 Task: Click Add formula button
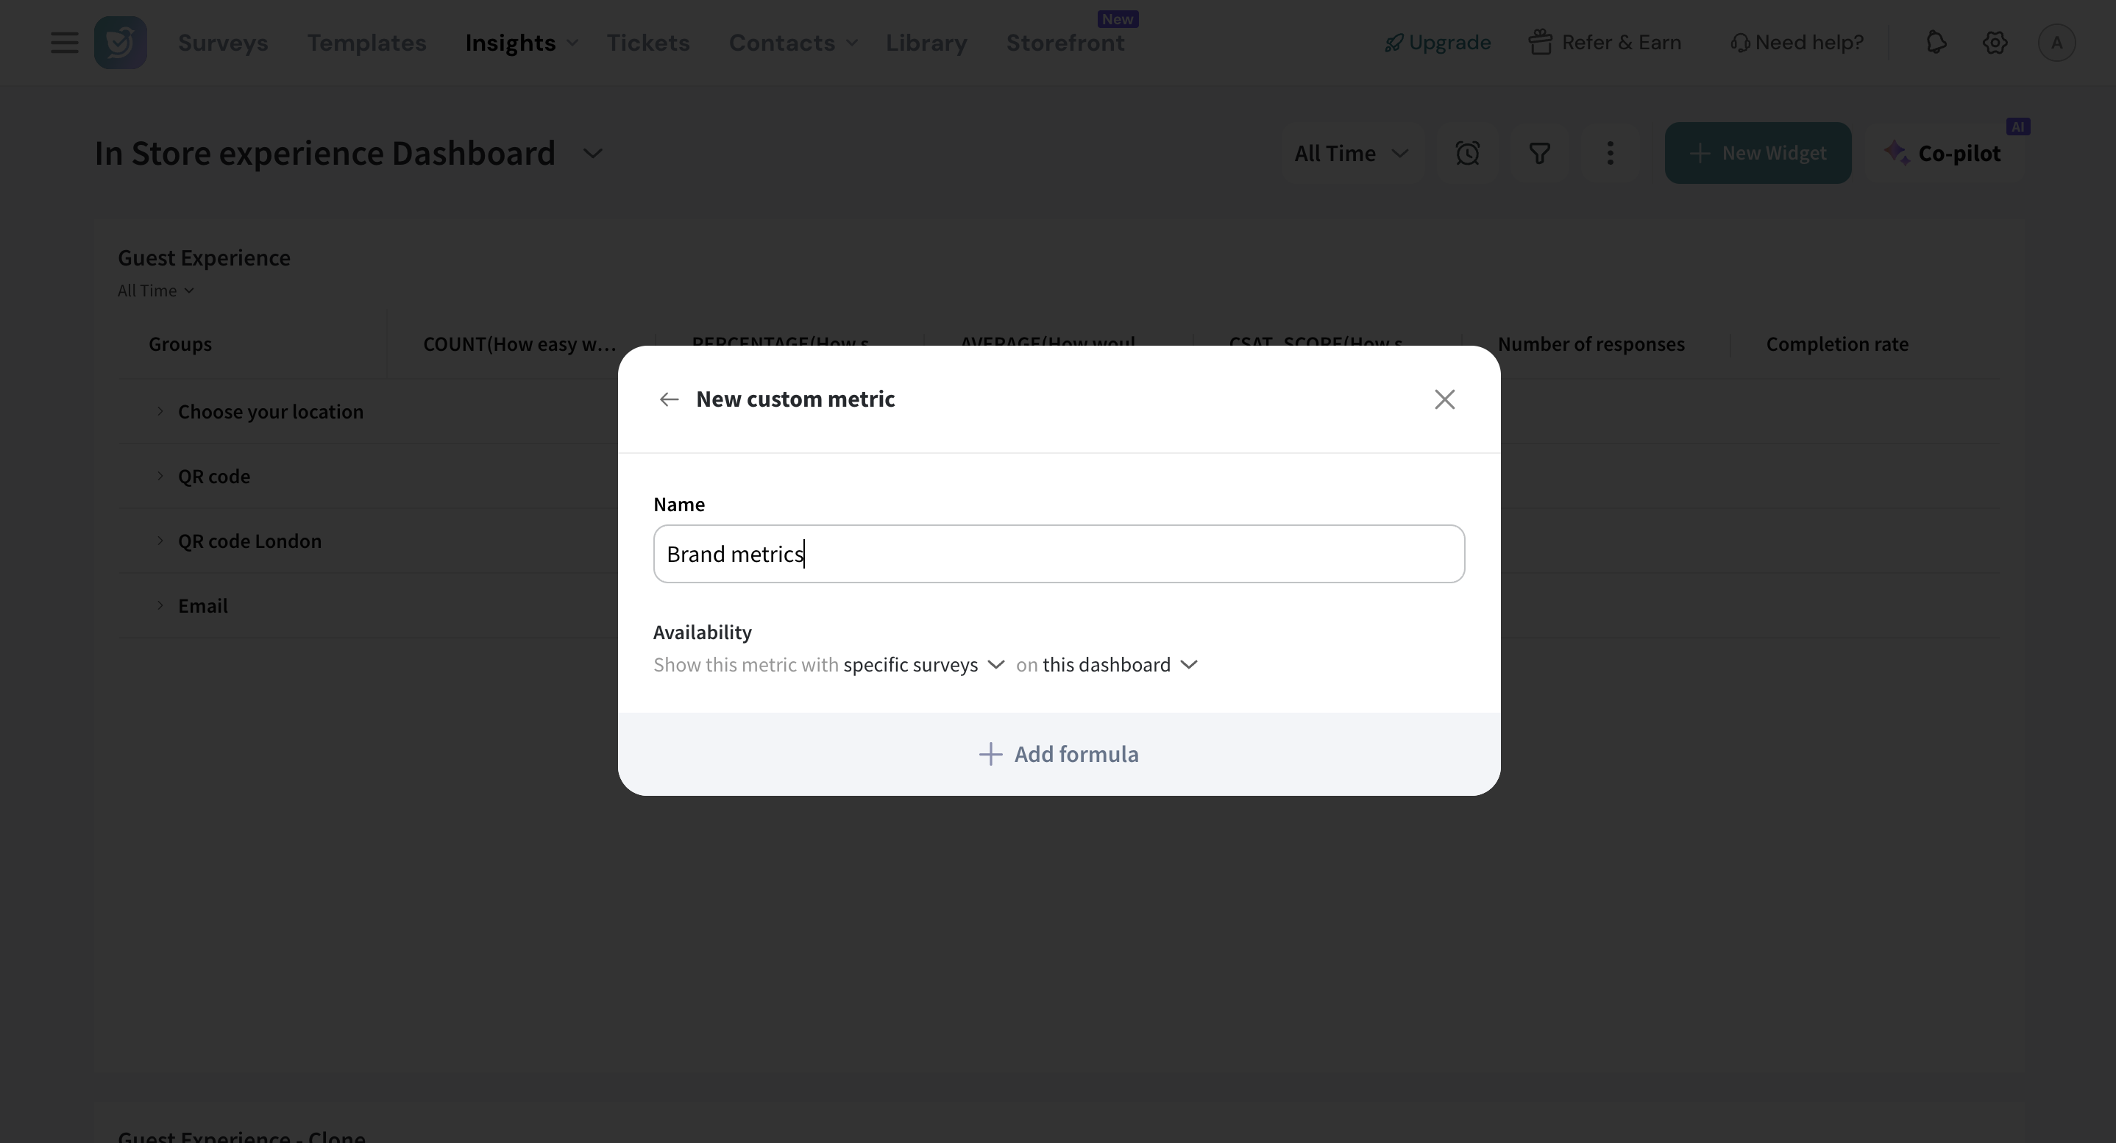pyautogui.click(x=1058, y=754)
